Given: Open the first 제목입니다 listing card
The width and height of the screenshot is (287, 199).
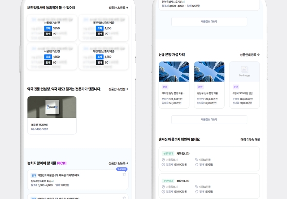Looking at the screenshot, I should (209, 159).
